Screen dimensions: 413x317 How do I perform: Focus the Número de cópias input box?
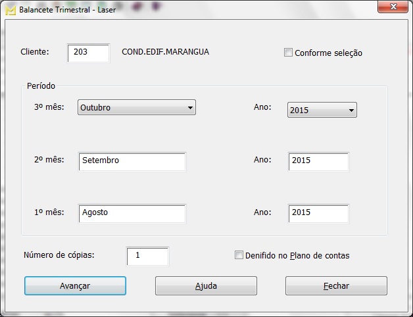[x=147, y=256]
